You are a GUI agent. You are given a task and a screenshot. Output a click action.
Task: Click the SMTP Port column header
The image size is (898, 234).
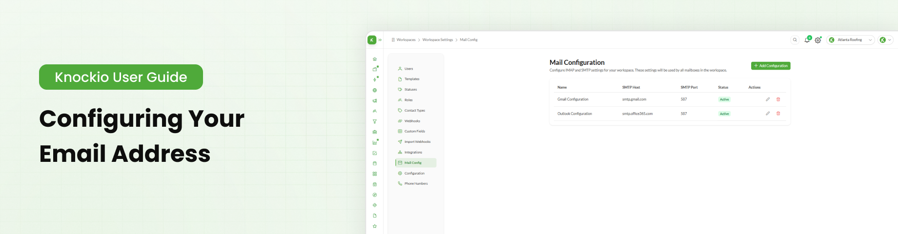point(689,87)
